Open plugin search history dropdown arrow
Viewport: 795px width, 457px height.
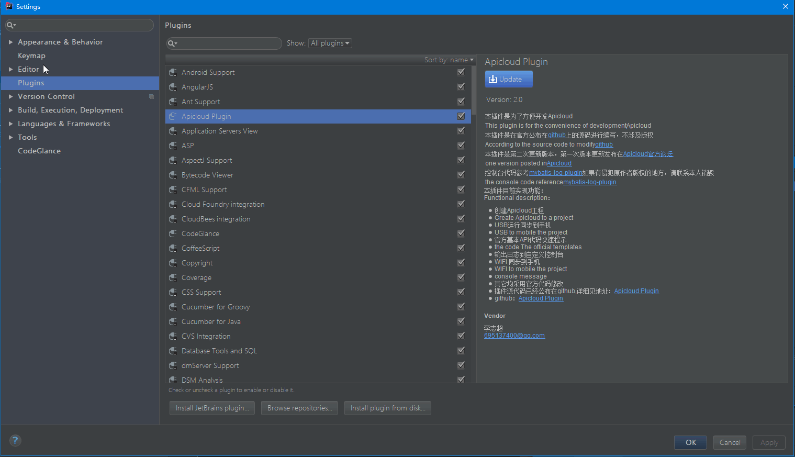pyautogui.click(x=176, y=43)
